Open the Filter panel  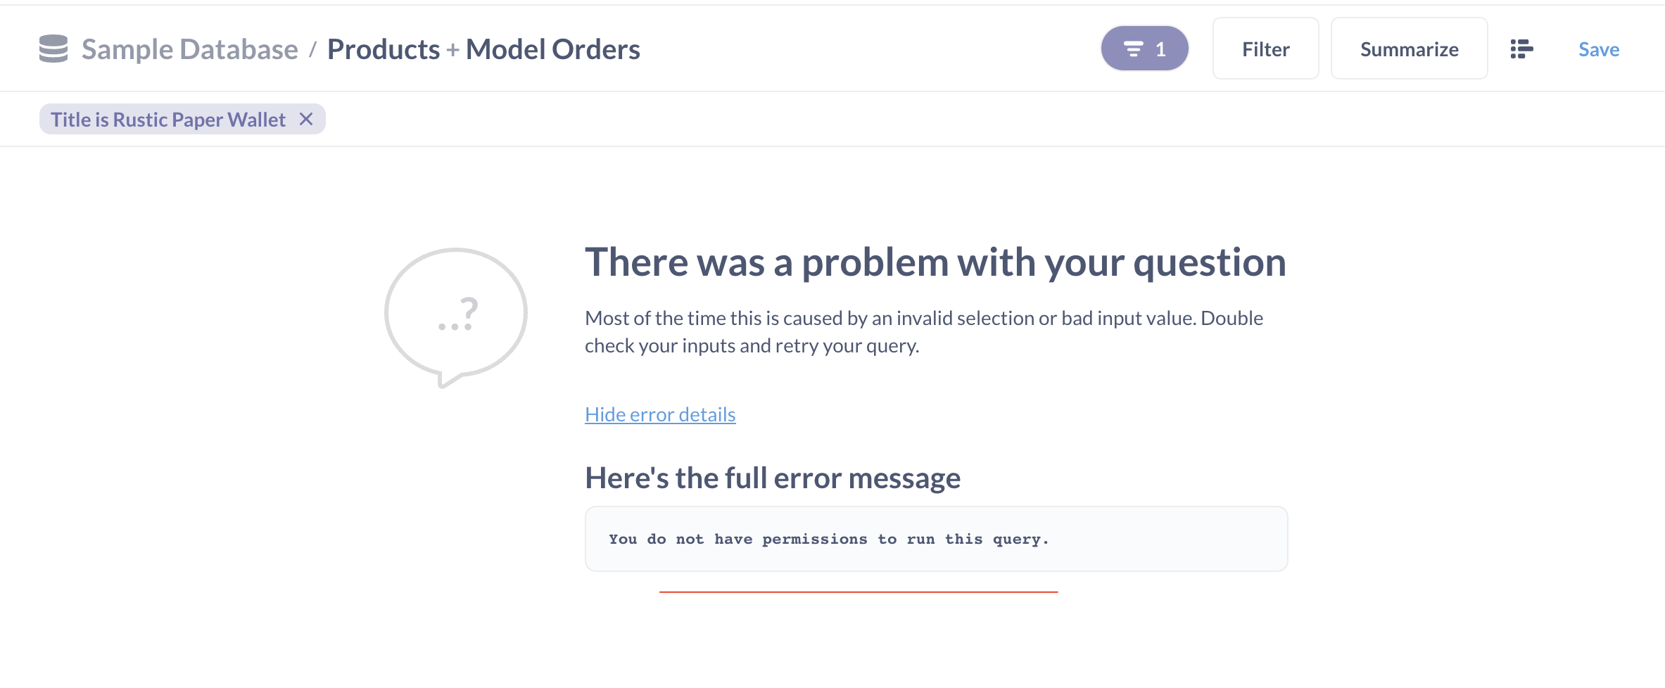coord(1265,48)
